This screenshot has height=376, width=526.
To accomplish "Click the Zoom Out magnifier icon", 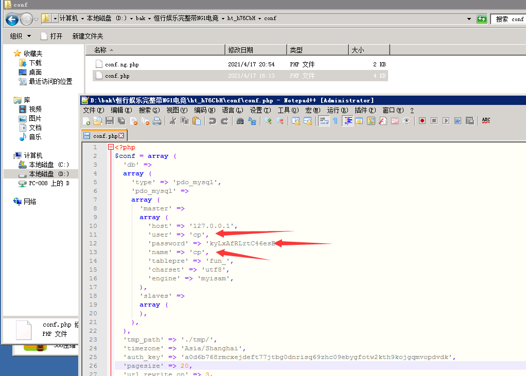I will [x=280, y=121].
